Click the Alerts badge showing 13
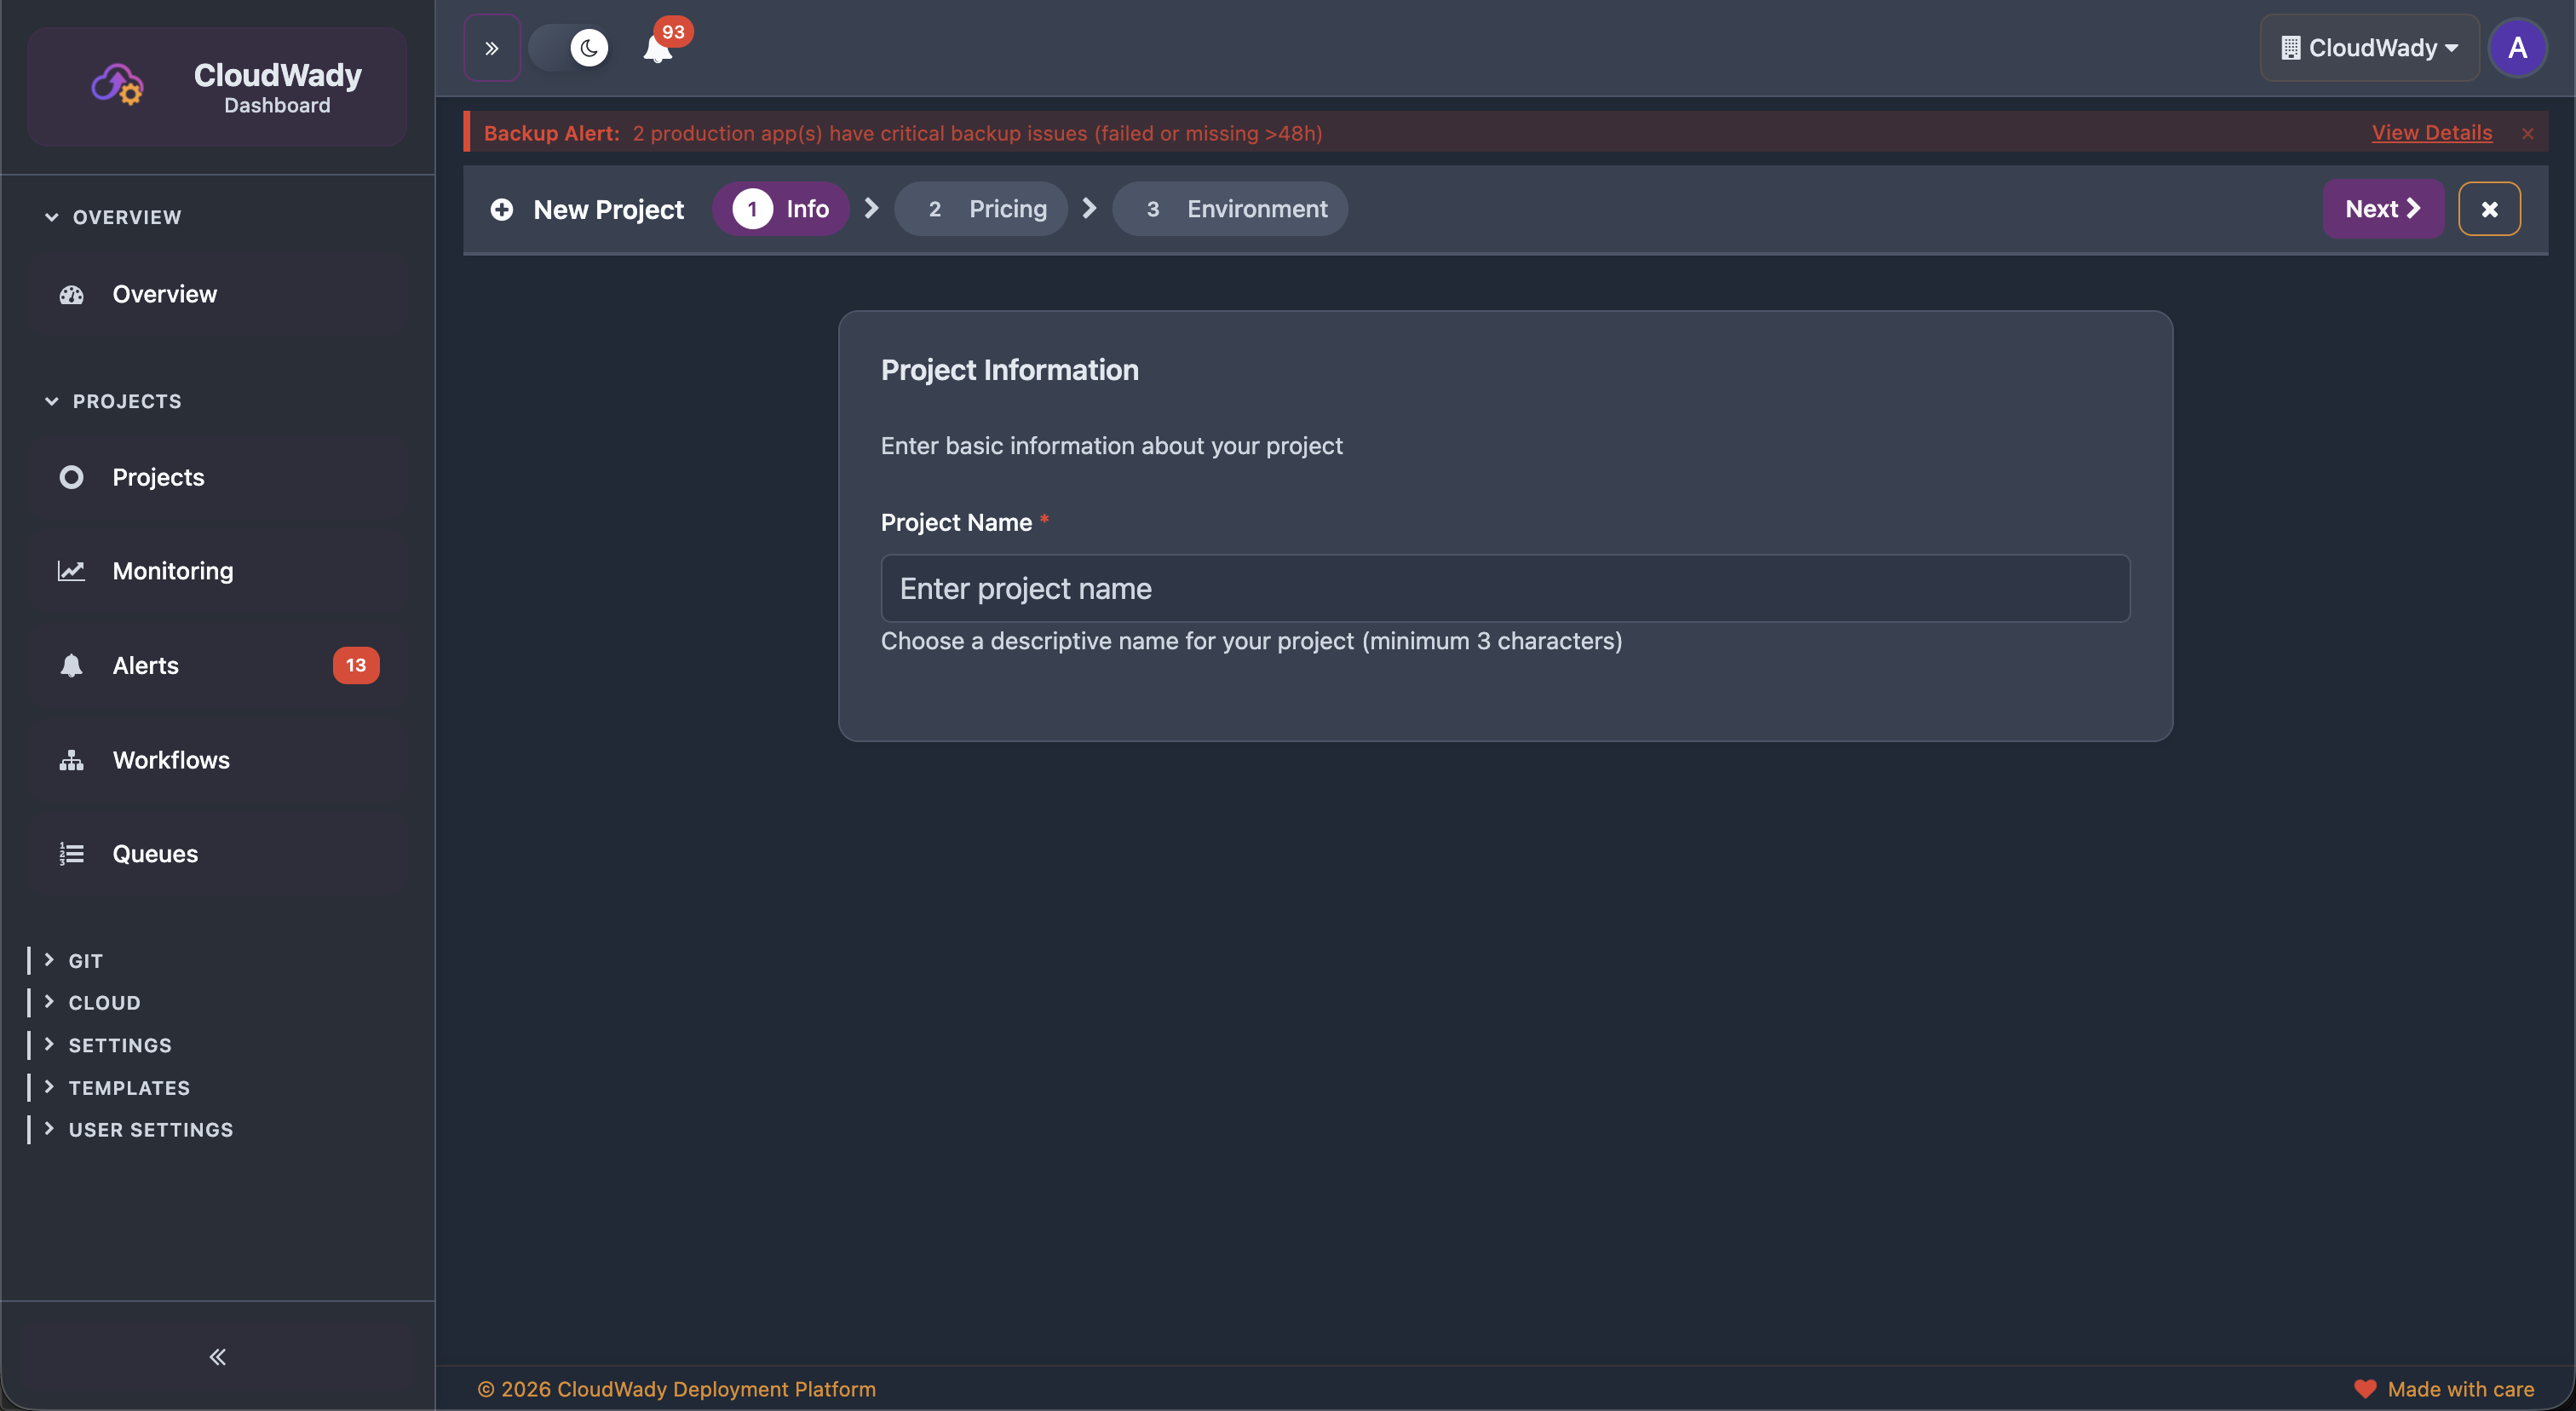This screenshot has width=2576, height=1411. tap(356, 664)
